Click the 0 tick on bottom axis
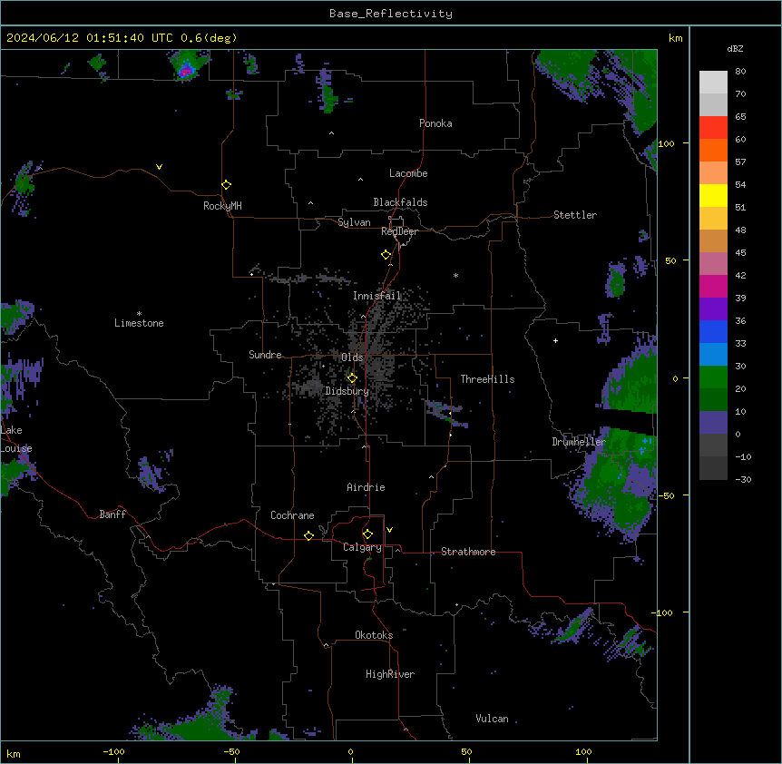The image size is (782, 764). click(350, 752)
